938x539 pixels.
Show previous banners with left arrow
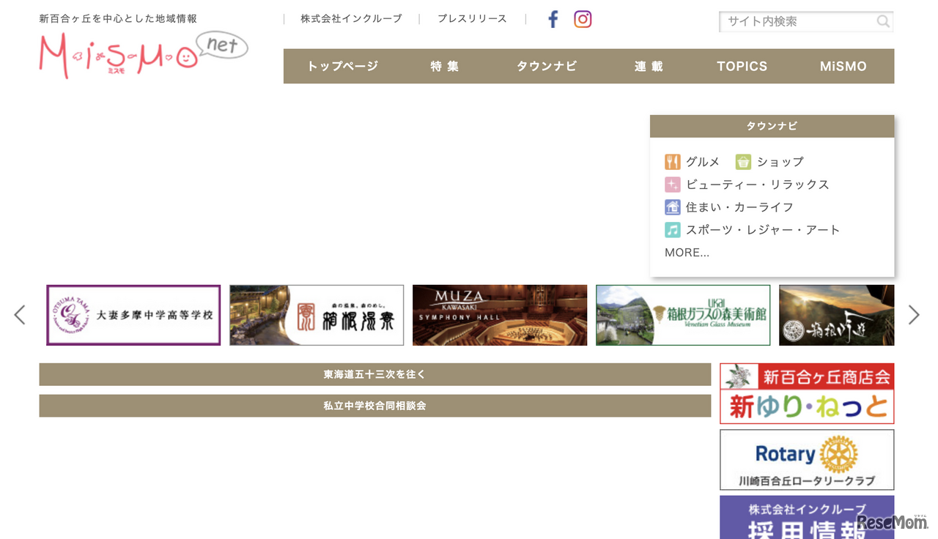[20, 315]
